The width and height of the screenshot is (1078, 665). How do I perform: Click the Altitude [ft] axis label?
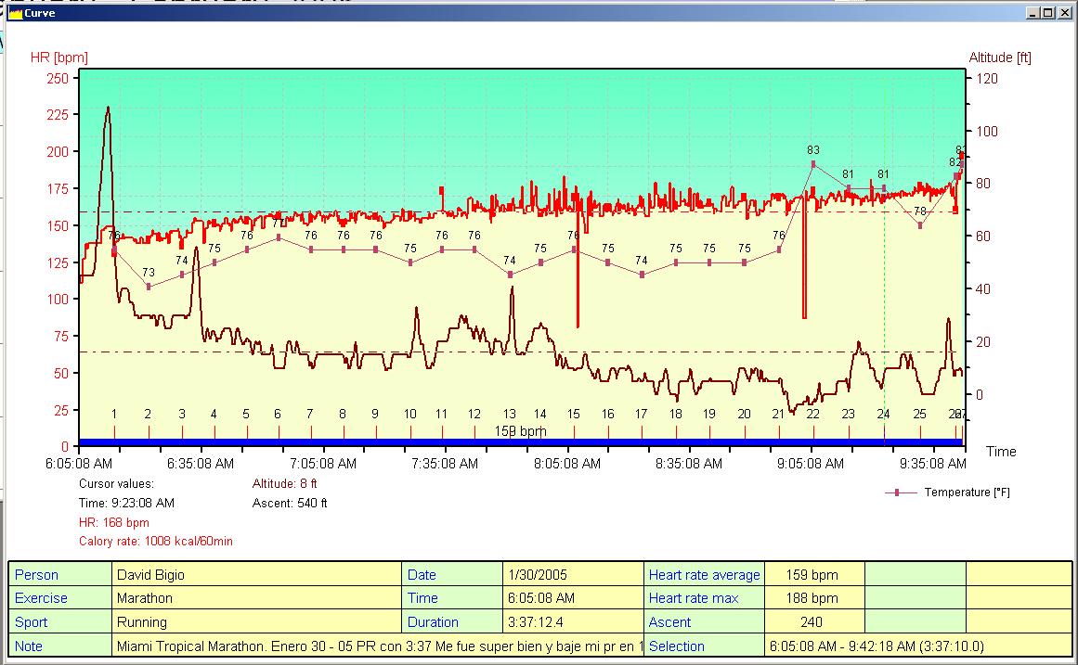(x=1000, y=58)
